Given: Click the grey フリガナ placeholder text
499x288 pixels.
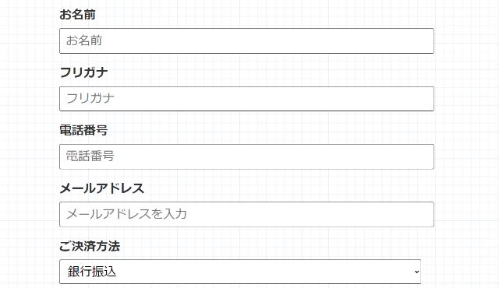Looking at the screenshot, I should [90, 98].
